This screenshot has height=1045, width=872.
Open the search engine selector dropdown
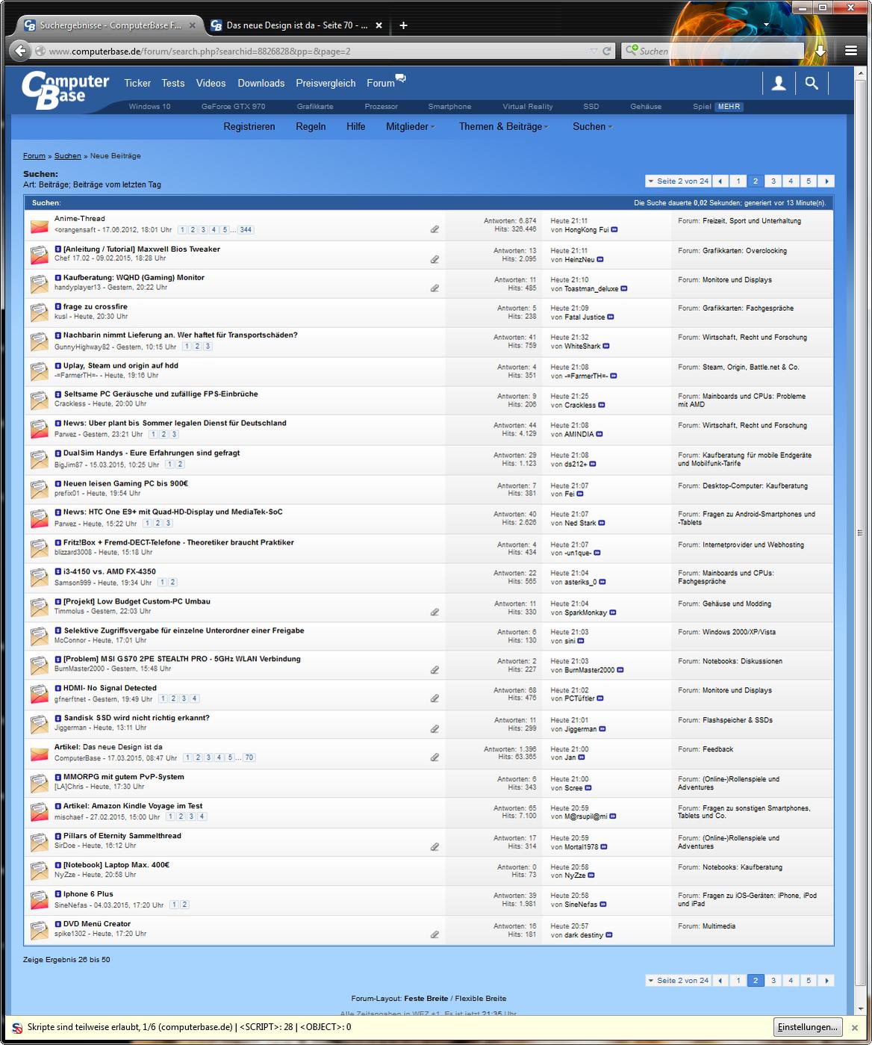(x=631, y=51)
